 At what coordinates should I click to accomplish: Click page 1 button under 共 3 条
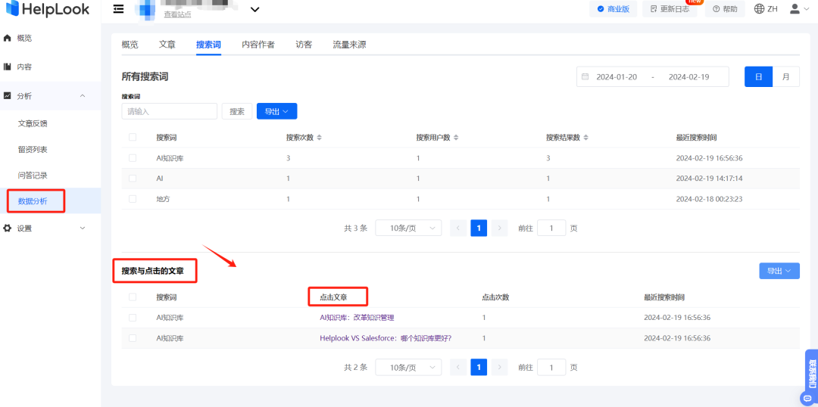tap(479, 228)
